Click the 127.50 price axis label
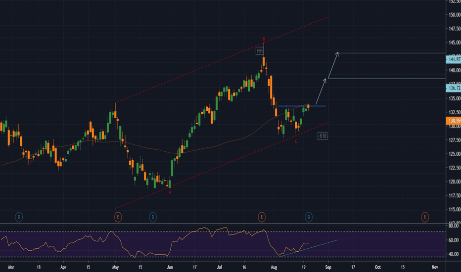Image resolution: width=461 pixels, height=272 pixels. coord(455,140)
